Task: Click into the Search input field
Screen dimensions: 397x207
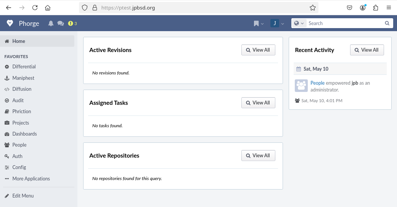Action: tap(343, 23)
